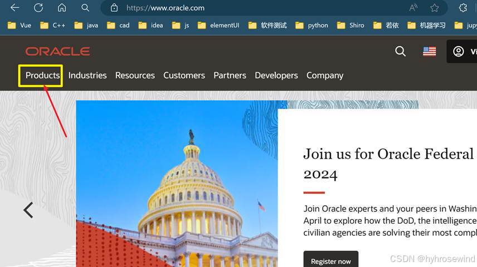Open the Industries menu
The image size is (477, 267).
tap(87, 75)
